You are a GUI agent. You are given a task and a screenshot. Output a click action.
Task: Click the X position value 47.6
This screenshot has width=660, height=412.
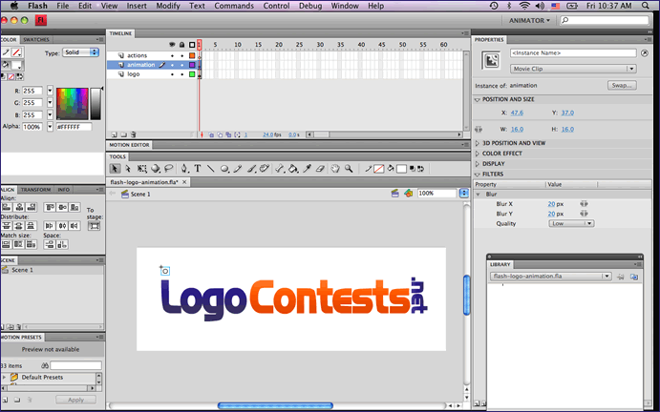tap(517, 113)
